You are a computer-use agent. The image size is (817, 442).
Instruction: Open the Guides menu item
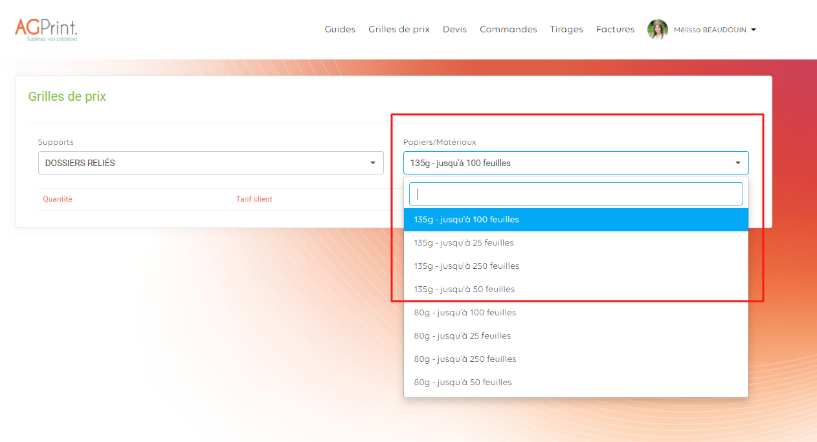(340, 30)
